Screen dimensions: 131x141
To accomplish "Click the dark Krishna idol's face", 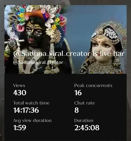I will [34, 34].
